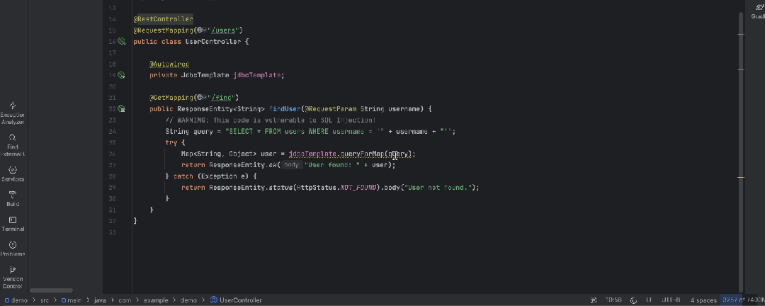Screen dimensions: 765x306
Task: Open the LF line separator selector
Action: point(650,300)
